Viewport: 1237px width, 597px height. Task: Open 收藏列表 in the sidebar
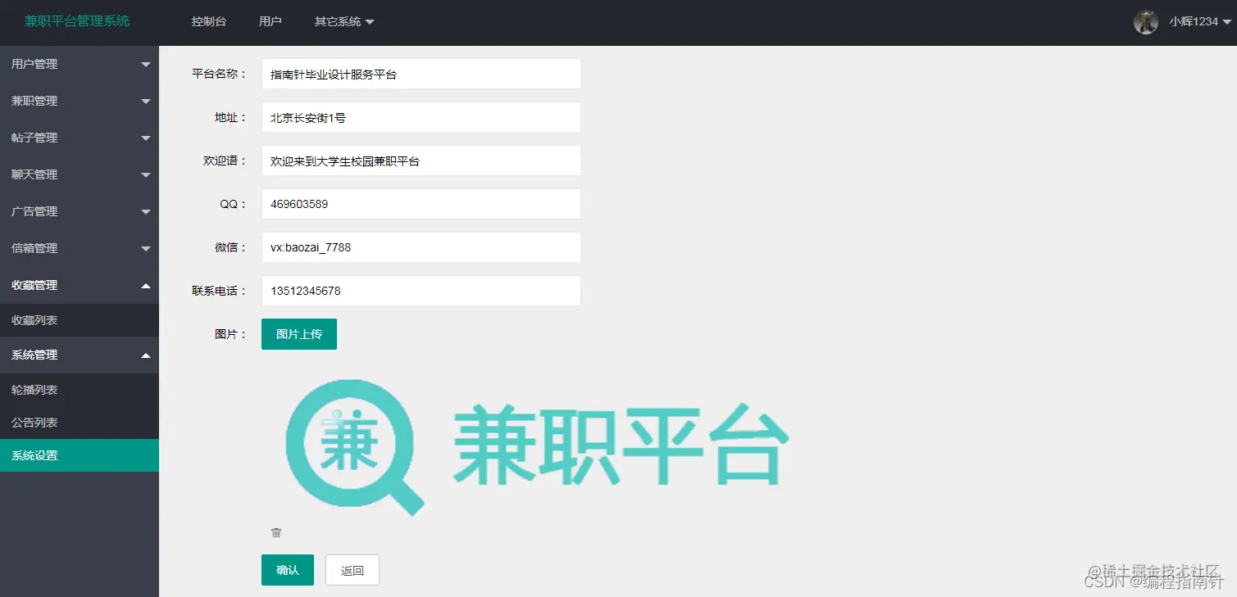(x=80, y=320)
